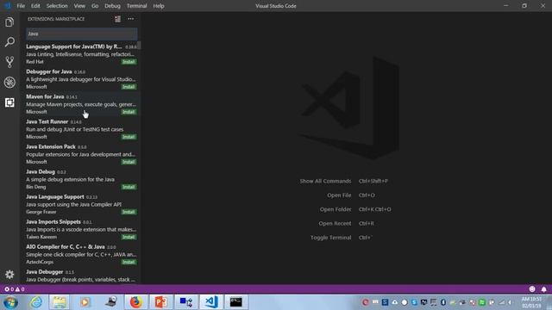
Task: Launch Internet Explorer from taskbar
Action: coord(36,302)
